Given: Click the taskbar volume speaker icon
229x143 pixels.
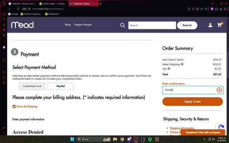Looking at the screenshot, I should pos(213,139).
